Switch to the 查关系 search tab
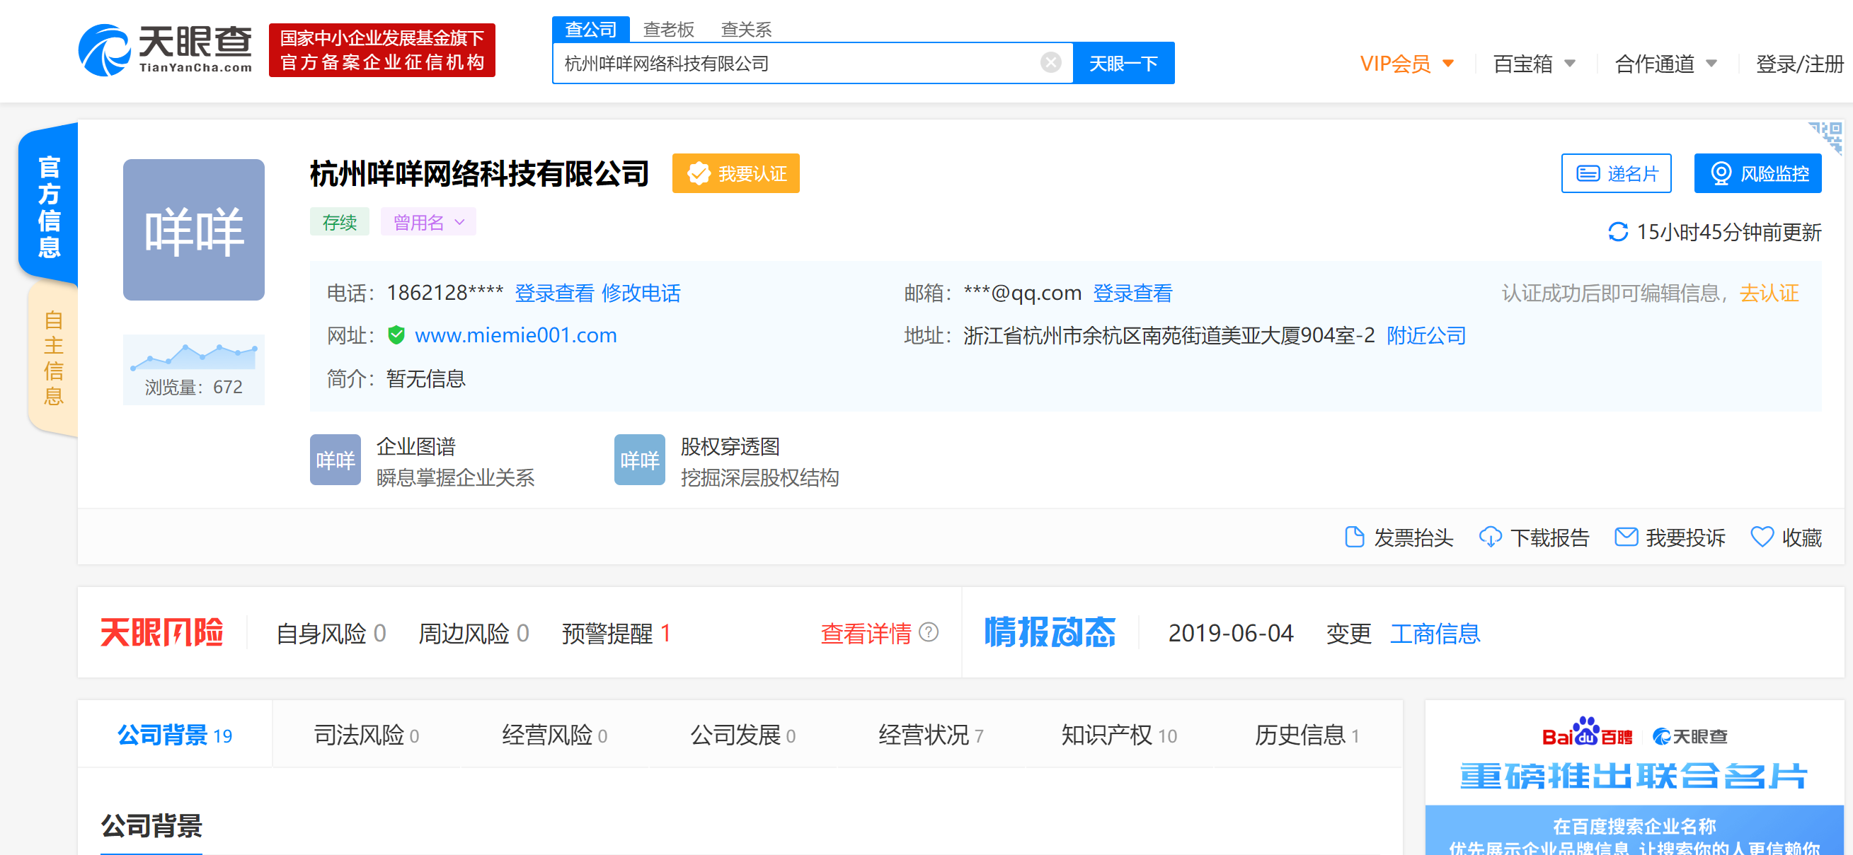 coord(746,30)
